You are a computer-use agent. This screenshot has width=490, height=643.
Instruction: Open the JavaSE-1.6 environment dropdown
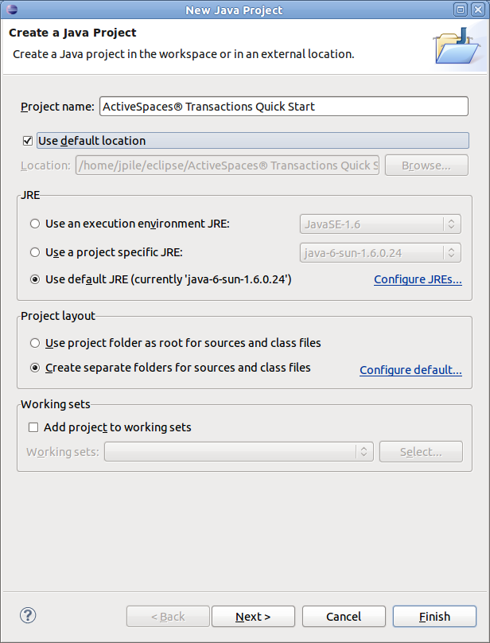point(450,224)
